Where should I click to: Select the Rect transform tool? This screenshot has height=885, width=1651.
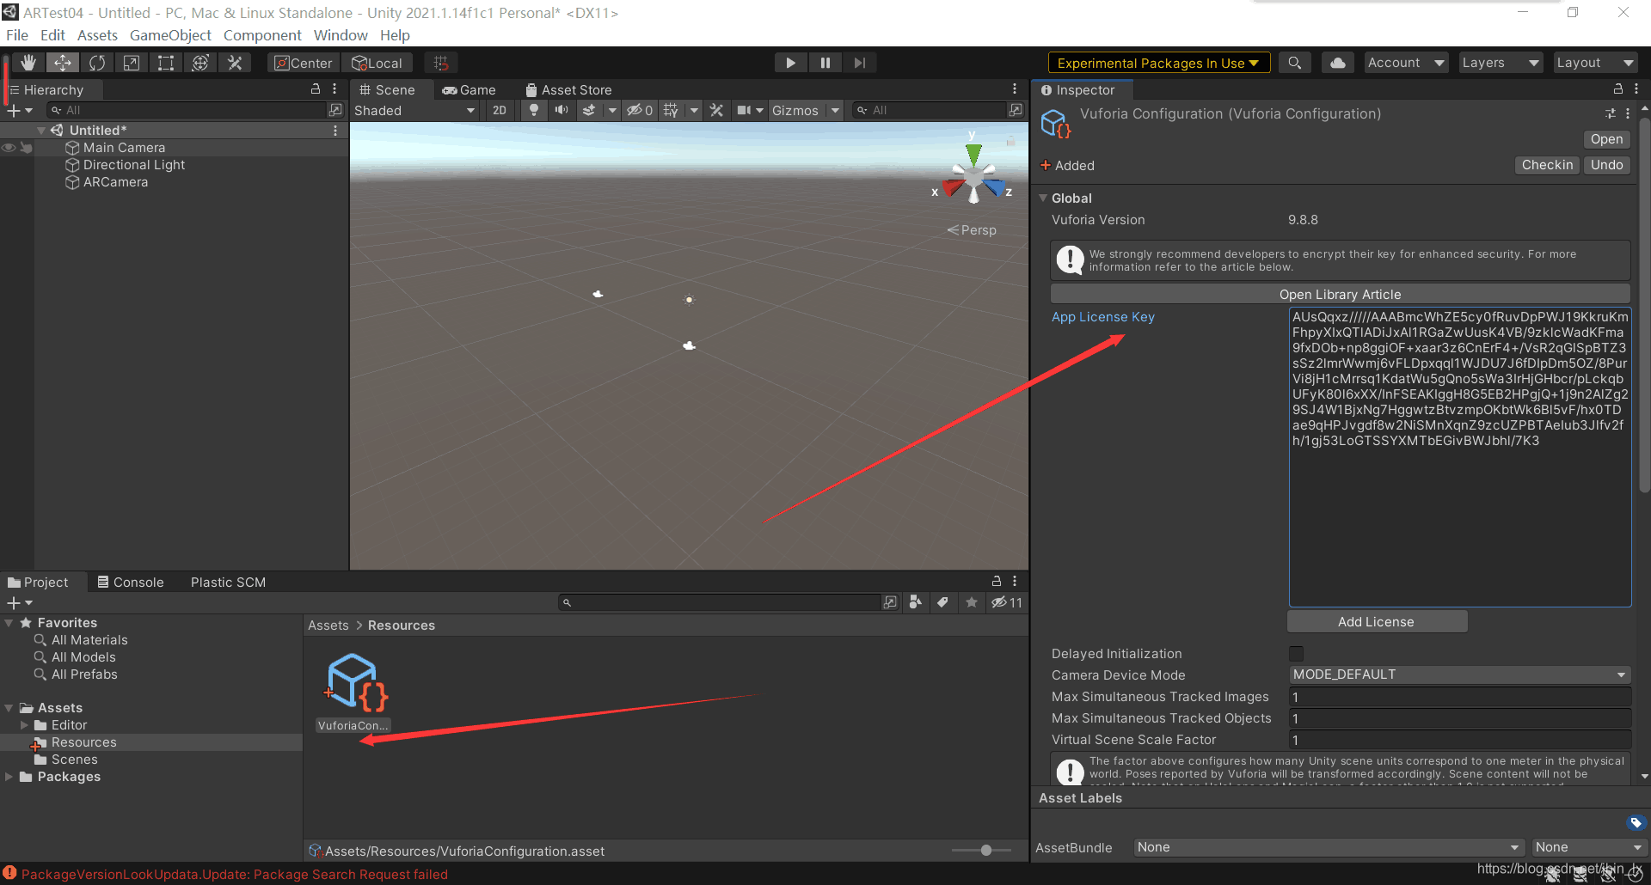166,63
